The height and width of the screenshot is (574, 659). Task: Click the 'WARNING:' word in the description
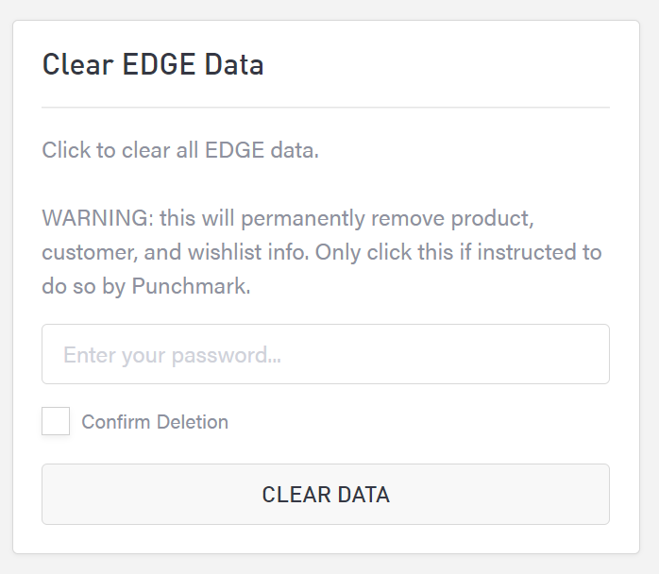pyautogui.click(x=97, y=219)
